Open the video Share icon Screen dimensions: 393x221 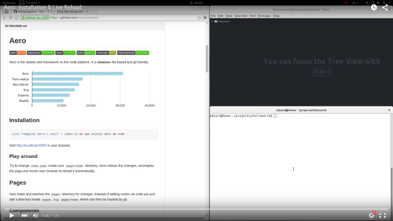[385, 8]
